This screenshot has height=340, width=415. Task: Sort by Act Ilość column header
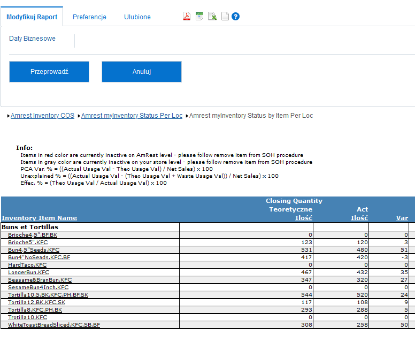(x=359, y=218)
